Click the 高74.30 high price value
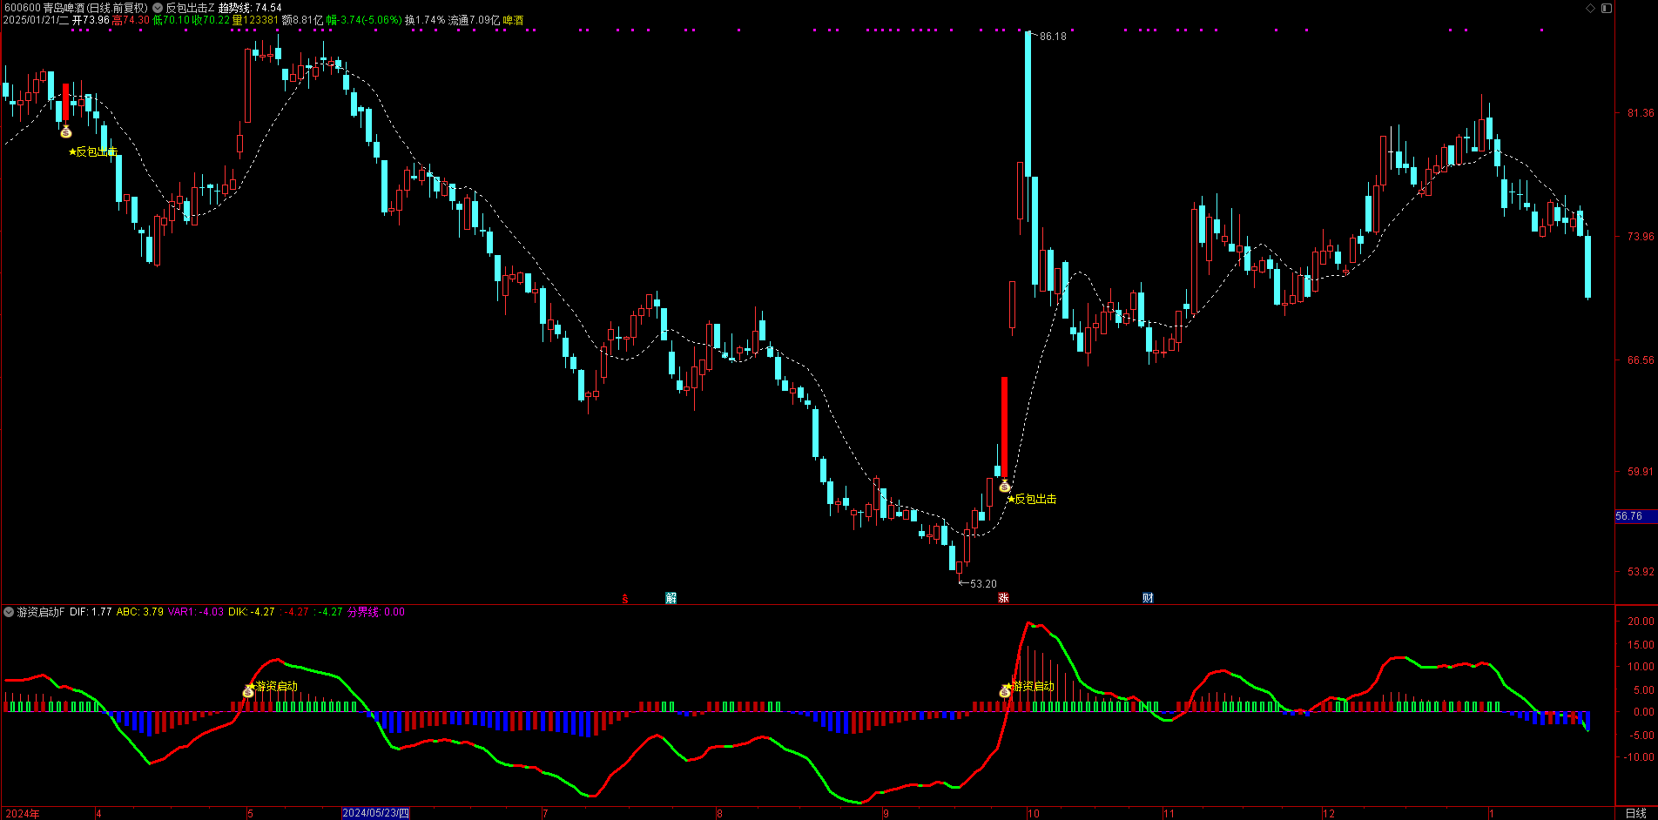Viewport: 1658px width, 820px height. (x=131, y=20)
